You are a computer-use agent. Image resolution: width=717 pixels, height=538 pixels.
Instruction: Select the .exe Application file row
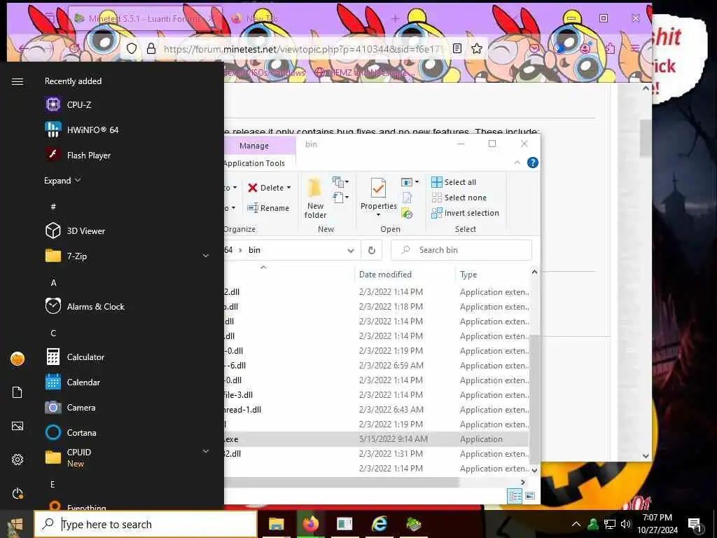[376, 439]
